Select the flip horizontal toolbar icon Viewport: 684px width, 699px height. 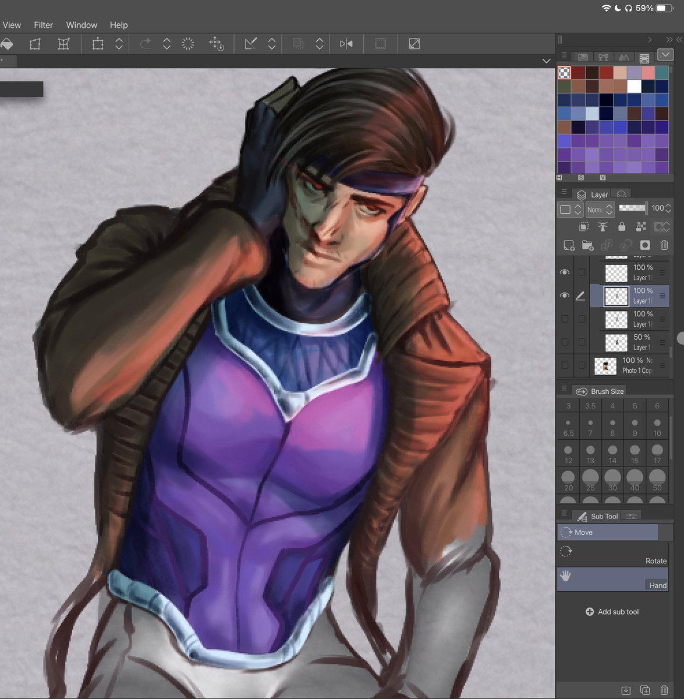click(346, 44)
